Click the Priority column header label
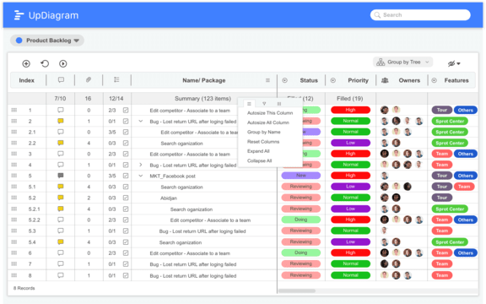 pos(358,80)
